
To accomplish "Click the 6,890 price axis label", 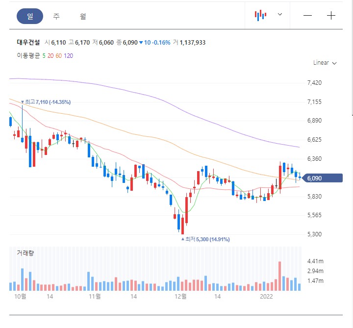I will [x=314, y=121].
